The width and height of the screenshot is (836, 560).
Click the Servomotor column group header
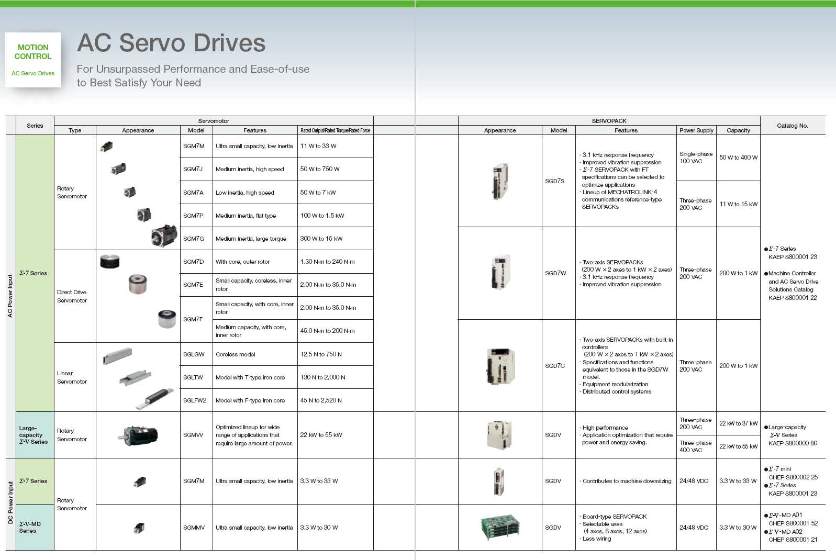click(x=214, y=121)
